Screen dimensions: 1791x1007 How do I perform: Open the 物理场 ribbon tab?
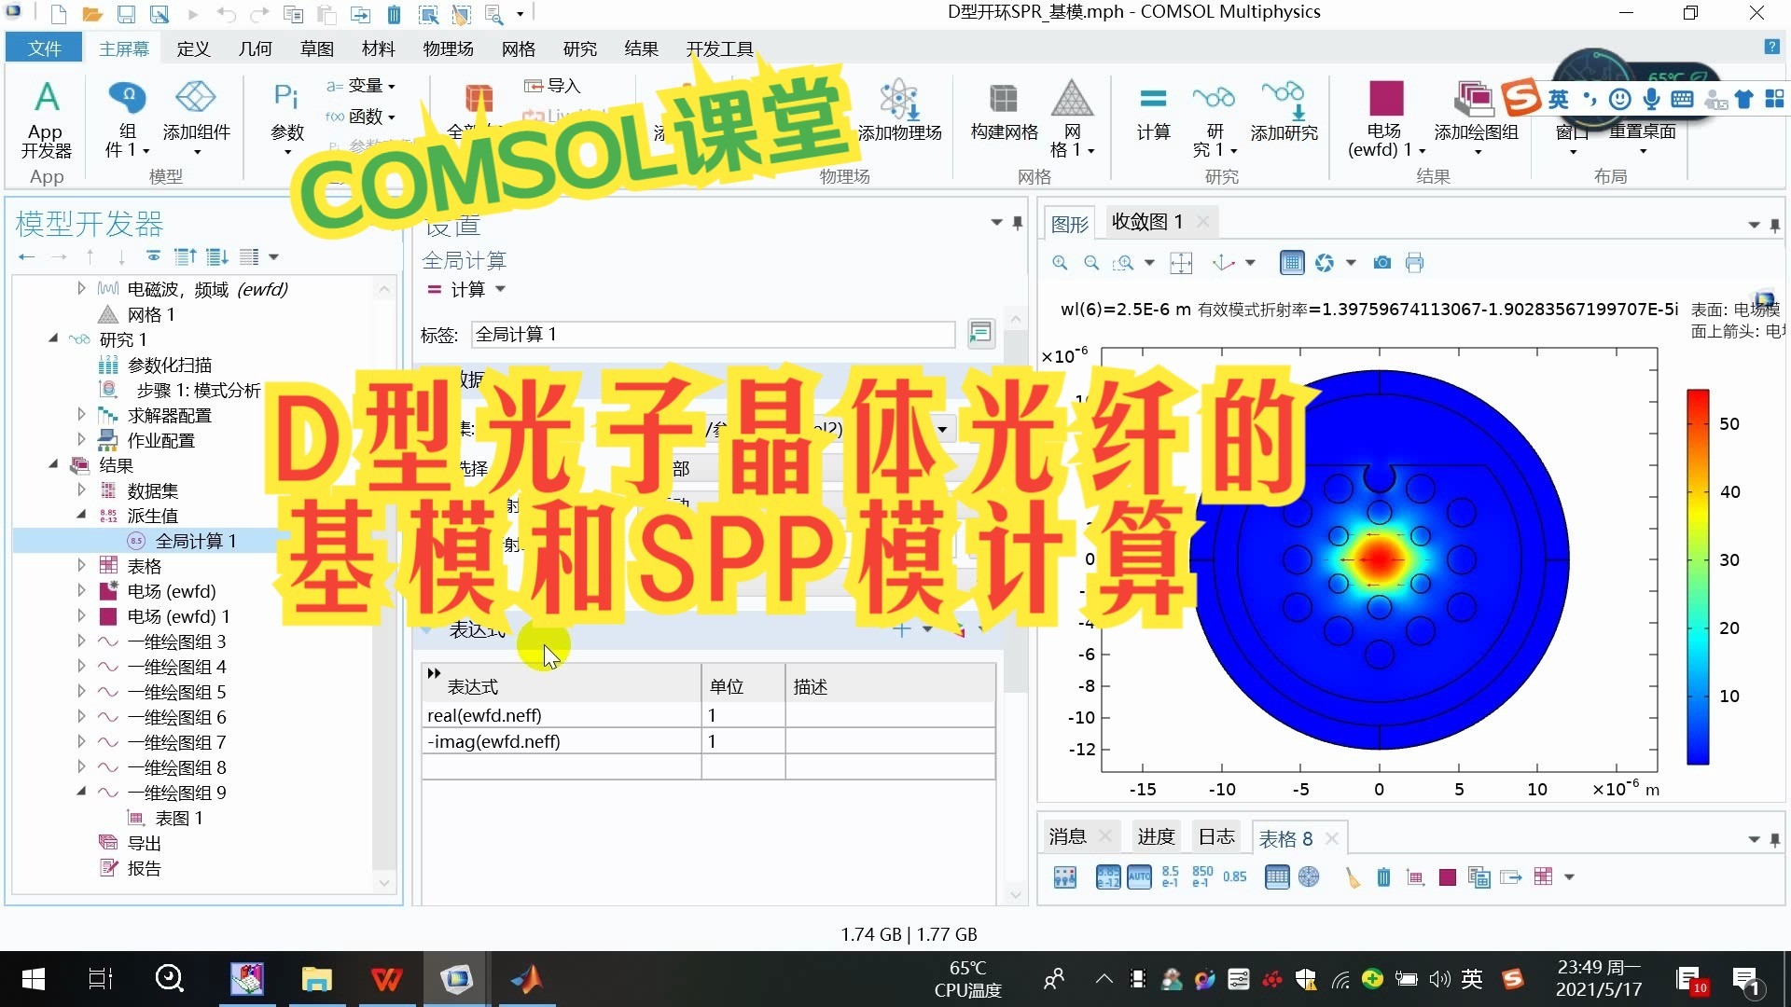pyautogui.click(x=448, y=48)
